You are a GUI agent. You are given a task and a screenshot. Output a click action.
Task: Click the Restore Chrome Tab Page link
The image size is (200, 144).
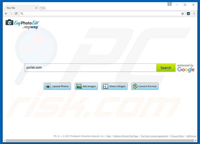(126, 136)
